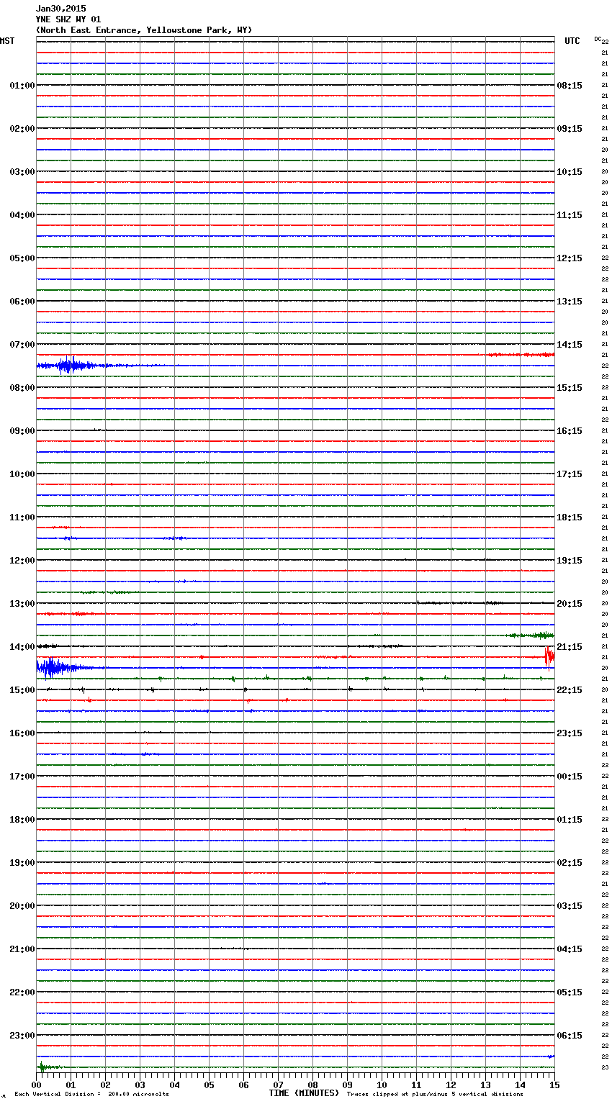The height and width of the screenshot is (1104, 612).
Task: Click the red spike ending the 21:15 UTC trace
Action: [549, 657]
